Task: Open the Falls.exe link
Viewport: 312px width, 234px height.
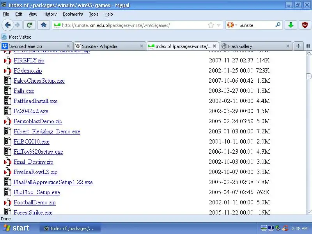Action: coord(24,91)
